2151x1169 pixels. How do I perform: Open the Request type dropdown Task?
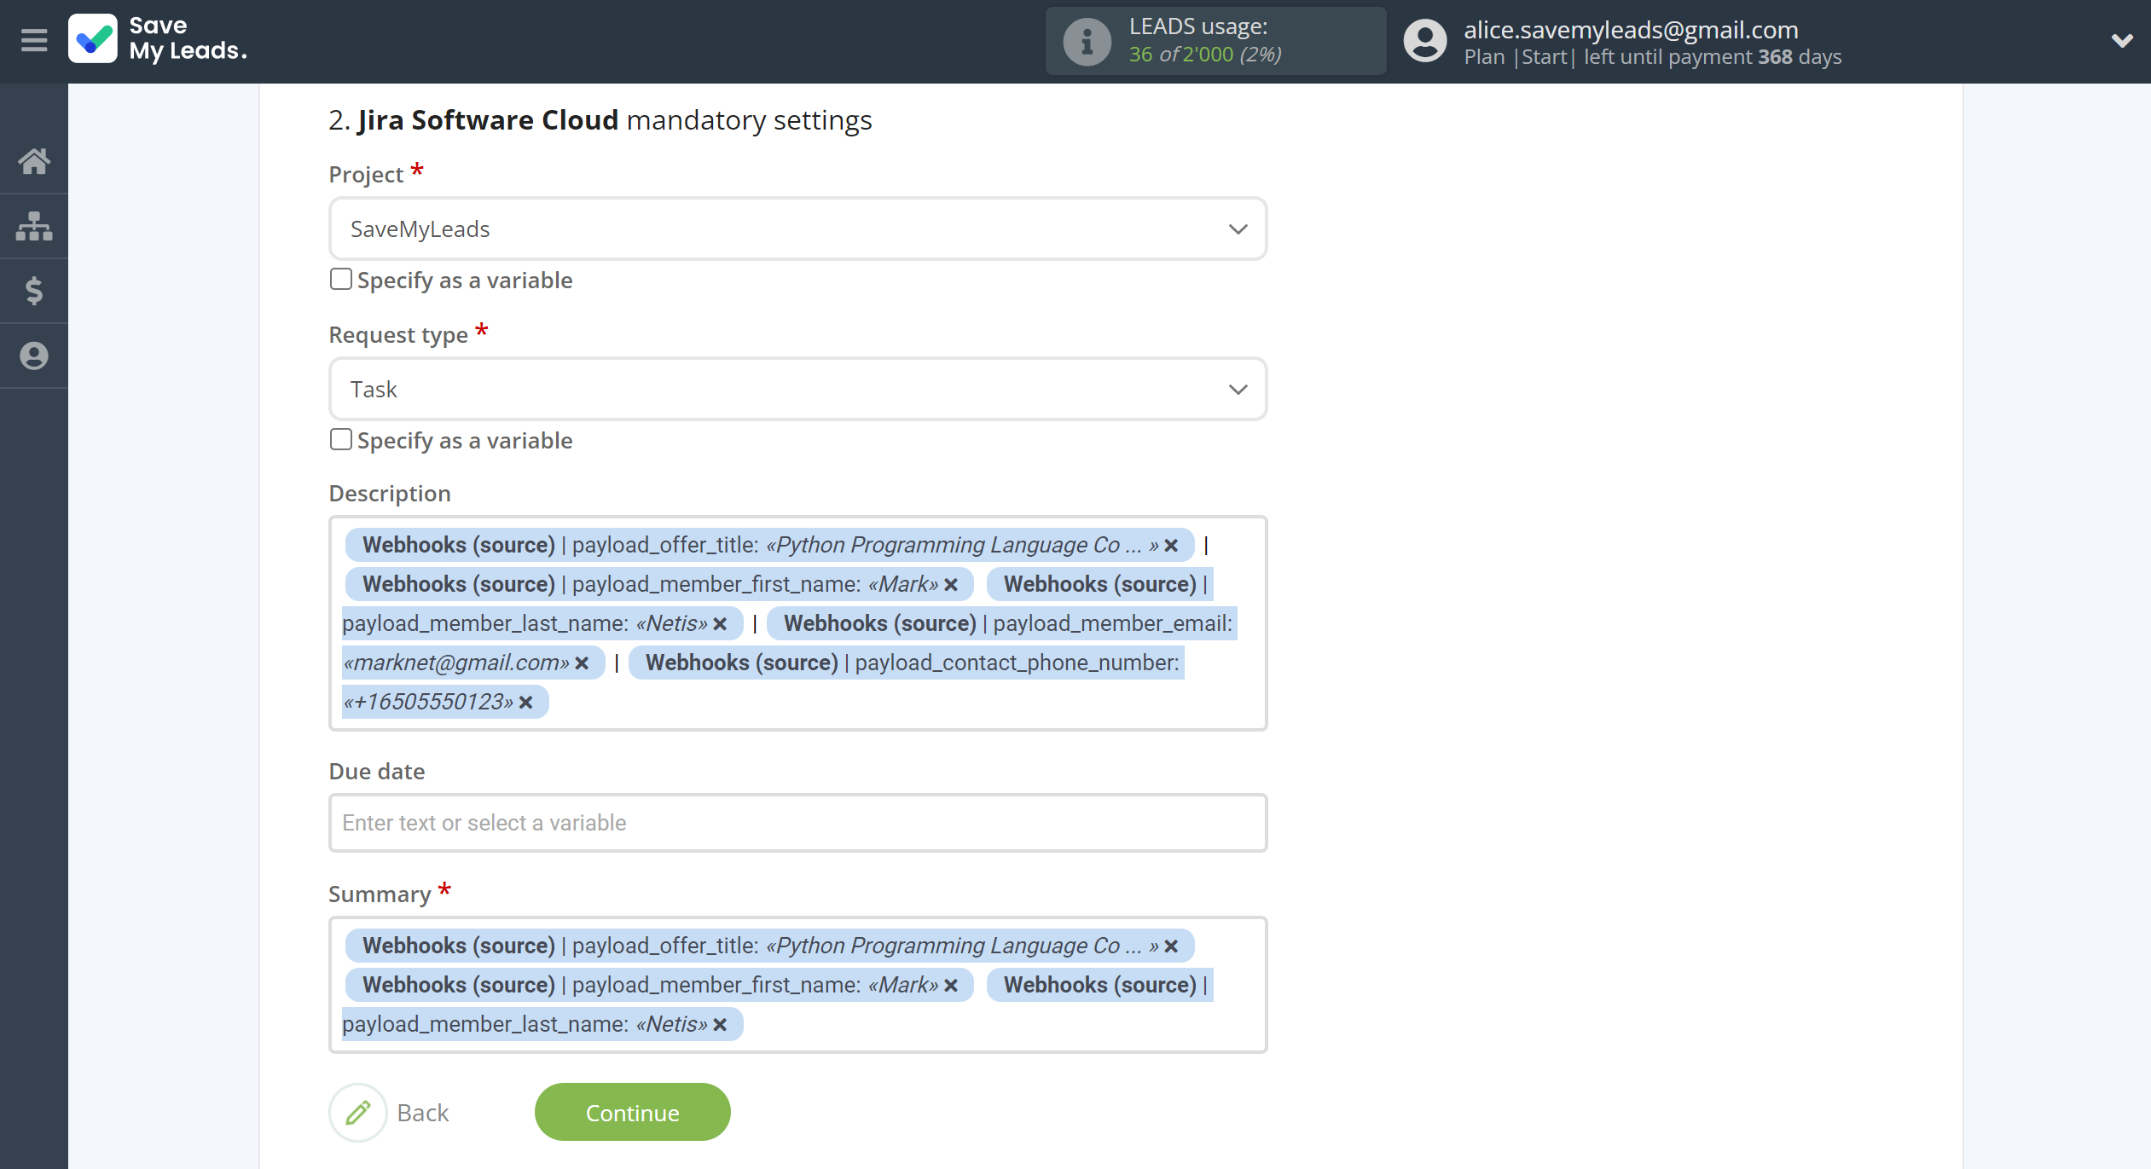coord(797,389)
